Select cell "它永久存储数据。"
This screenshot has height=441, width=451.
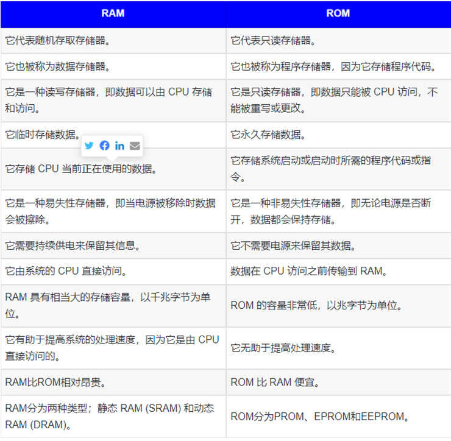[x=338, y=135]
